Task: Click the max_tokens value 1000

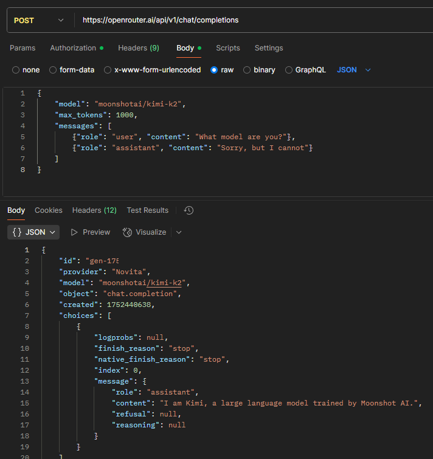Action: tap(125, 115)
